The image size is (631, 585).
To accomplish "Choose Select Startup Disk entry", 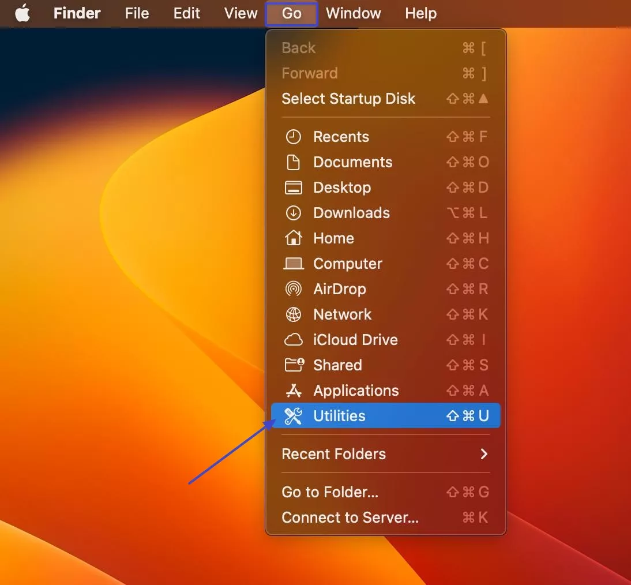I will coord(385,99).
